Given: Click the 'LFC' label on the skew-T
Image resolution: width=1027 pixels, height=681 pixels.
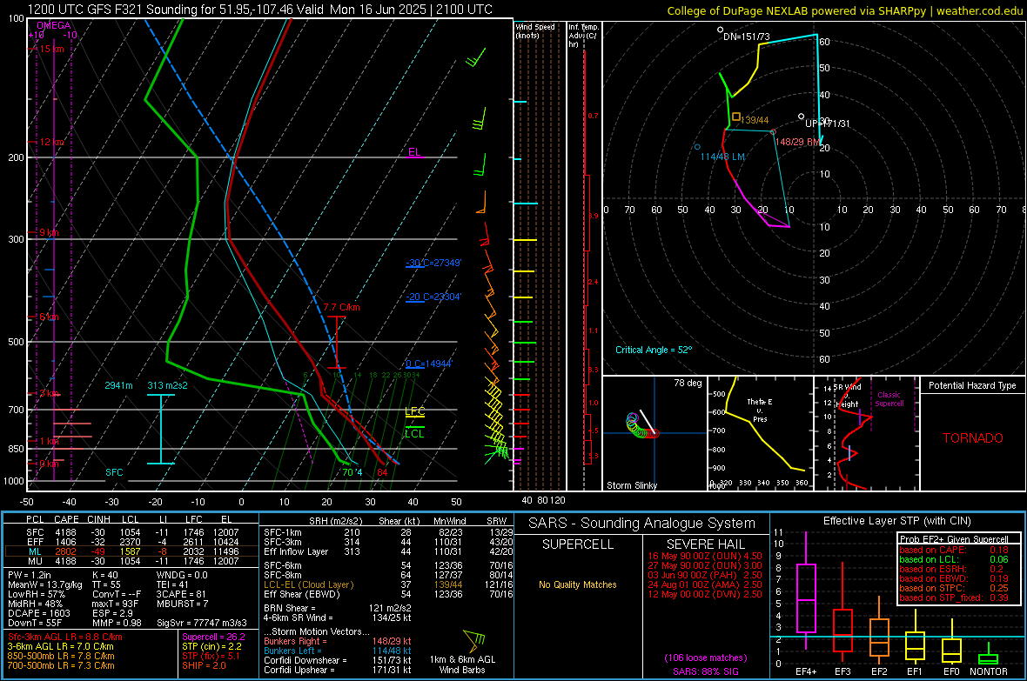Looking at the screenshot, I should pyautogui.click(x=414, y=411).
